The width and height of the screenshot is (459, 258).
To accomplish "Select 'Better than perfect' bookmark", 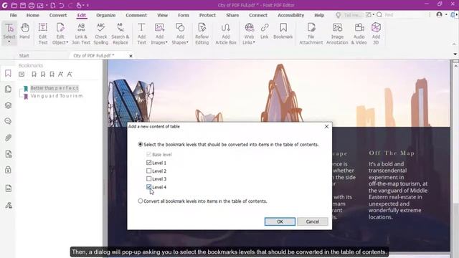I will click(55, 87).
